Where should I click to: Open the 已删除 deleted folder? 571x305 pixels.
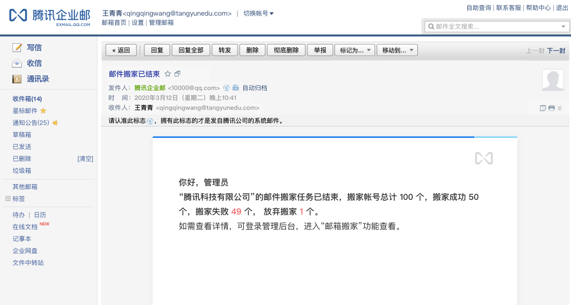(x=22, y=159)
